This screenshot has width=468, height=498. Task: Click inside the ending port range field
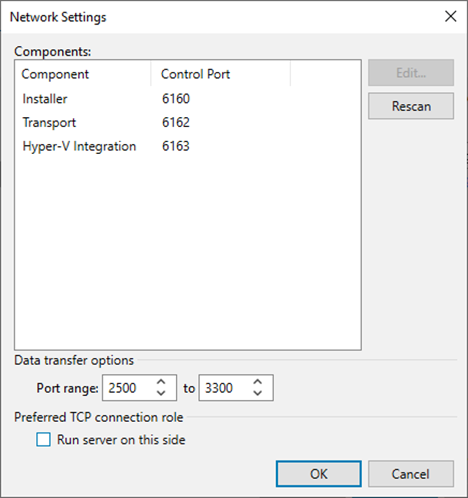coord(228,387)
